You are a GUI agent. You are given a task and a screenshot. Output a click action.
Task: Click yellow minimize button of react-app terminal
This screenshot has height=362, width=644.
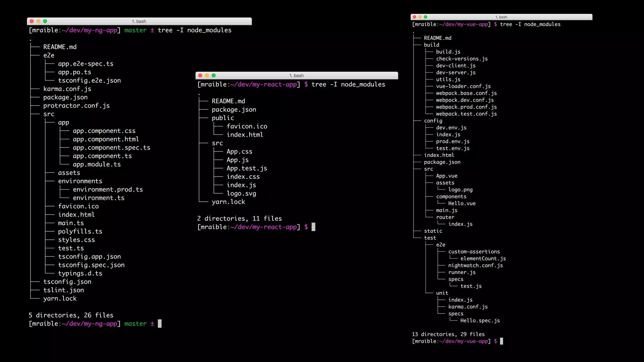[207, 75]
